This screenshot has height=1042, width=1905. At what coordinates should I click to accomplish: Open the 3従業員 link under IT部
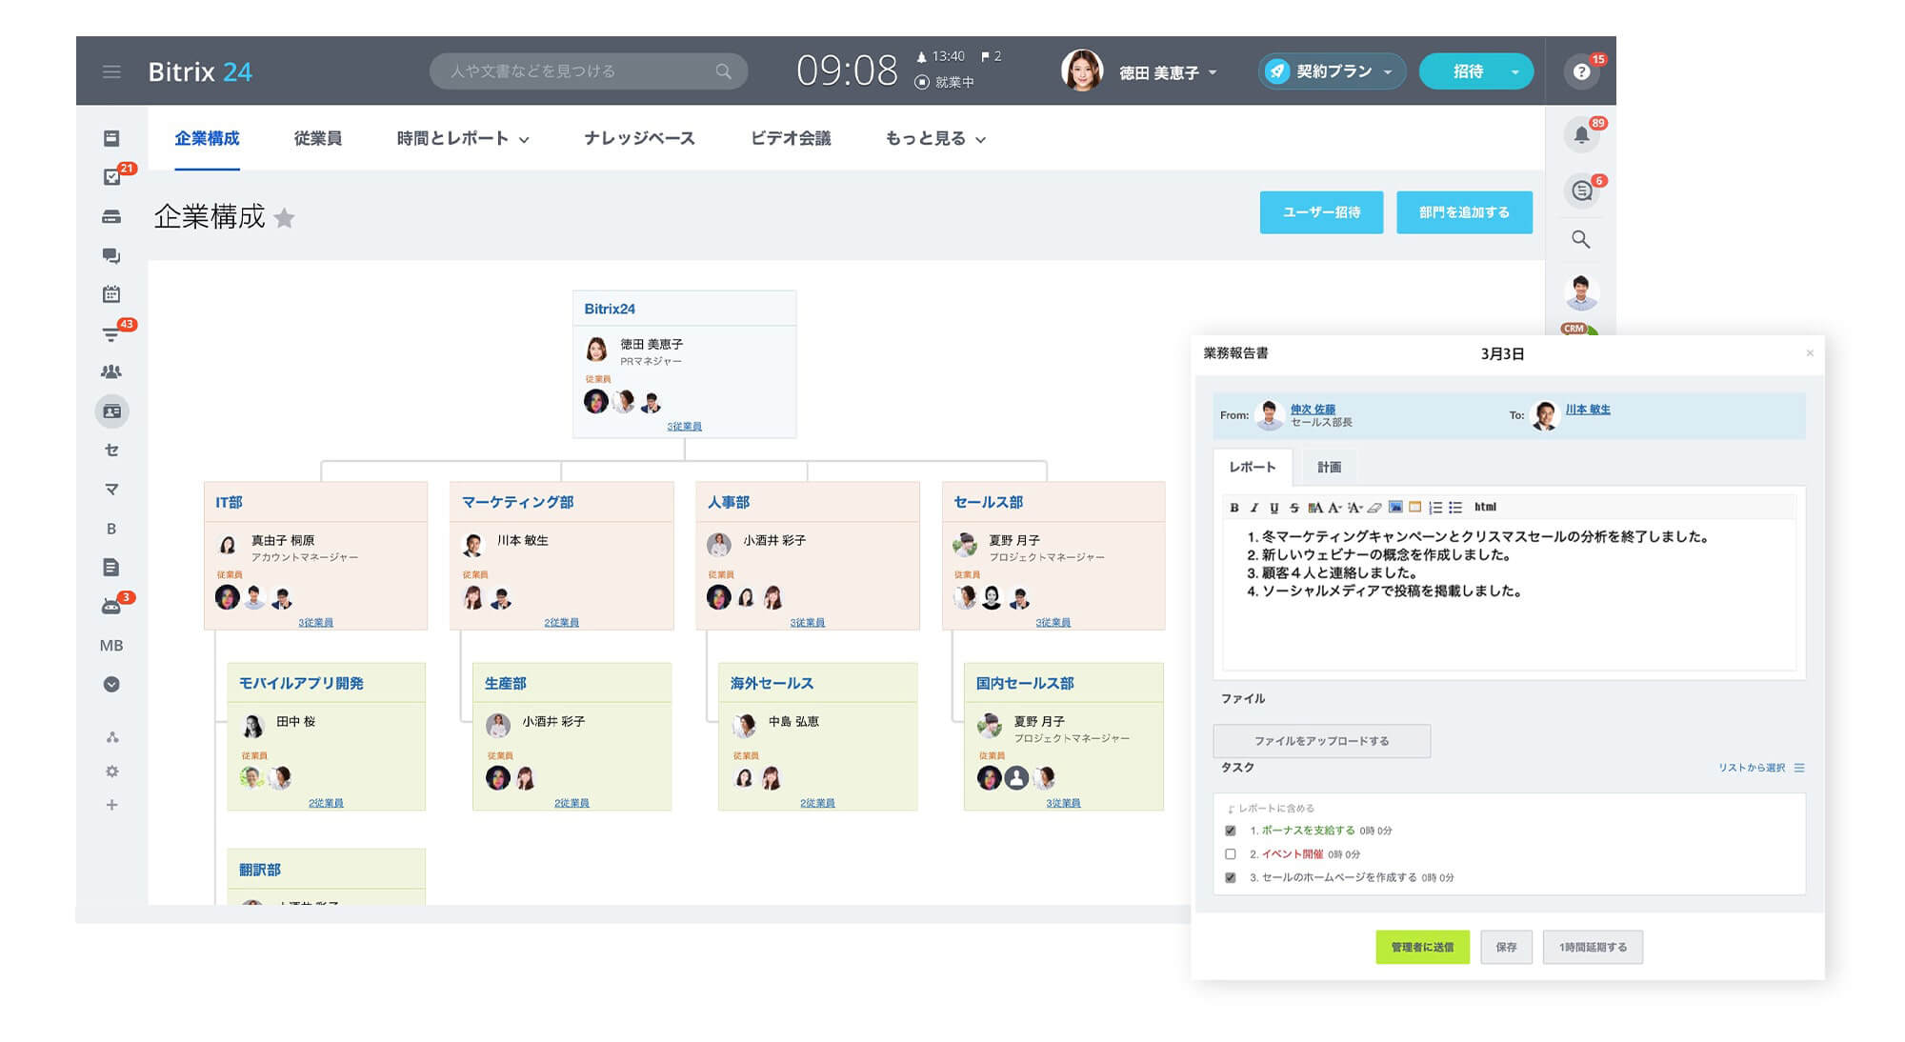pyautogui.click(x=315, y=623)
